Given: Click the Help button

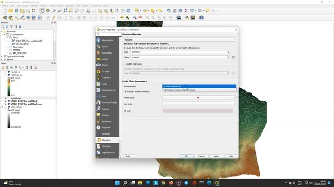Looking at the screenshot, I should tap(231, 156).
